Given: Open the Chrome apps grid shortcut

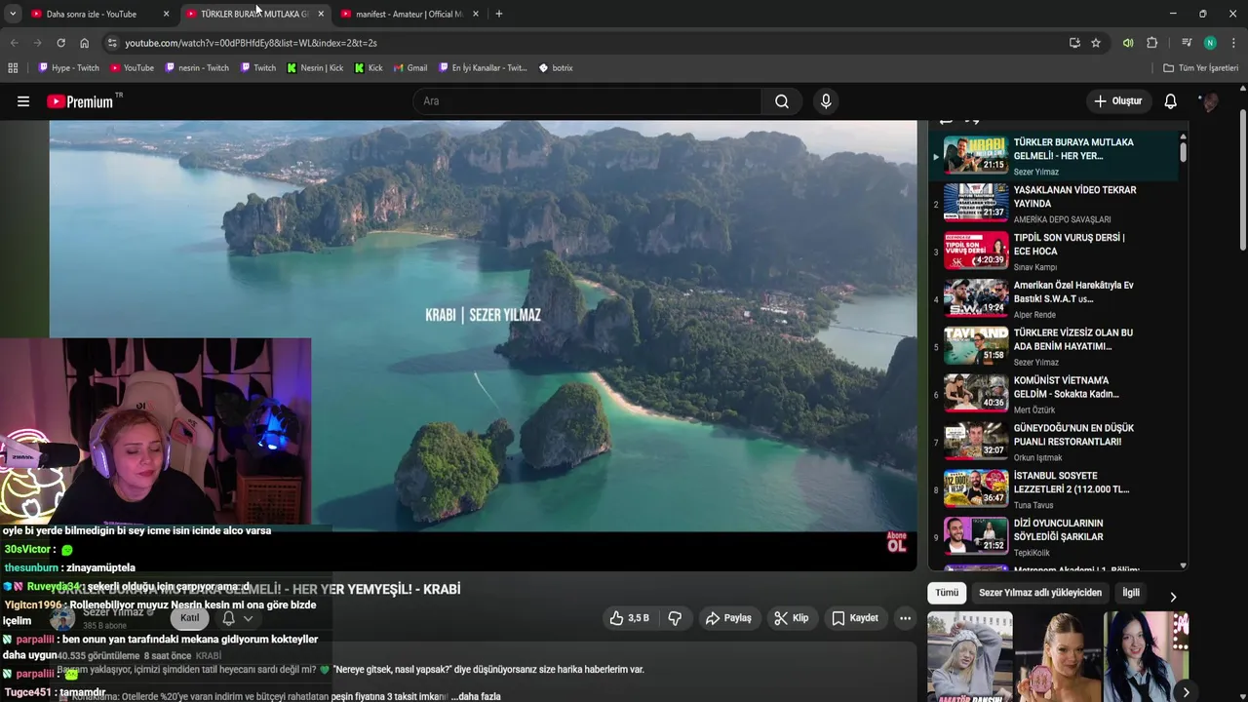Looking at the screenshot, I should tap(13, 68).
